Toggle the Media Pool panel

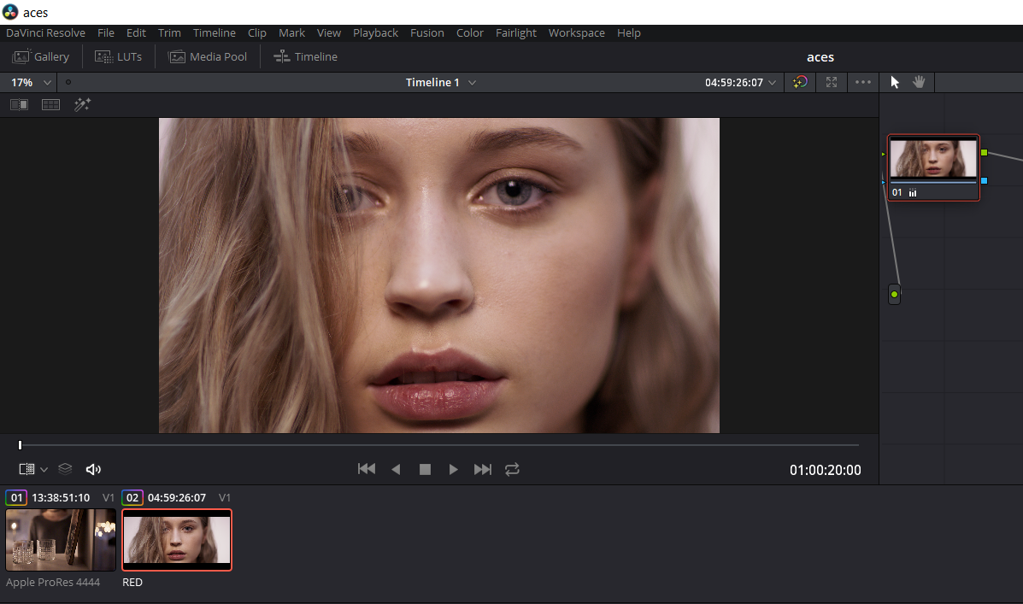(208, 56)
